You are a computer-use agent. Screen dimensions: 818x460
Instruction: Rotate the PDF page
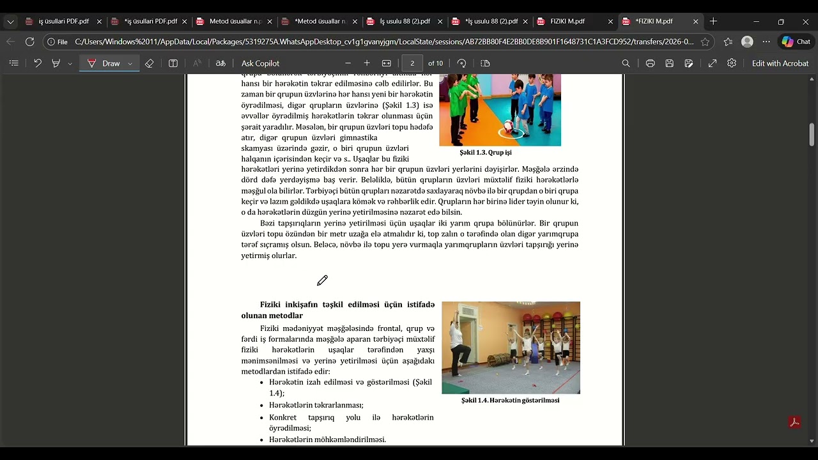point(461,63)
